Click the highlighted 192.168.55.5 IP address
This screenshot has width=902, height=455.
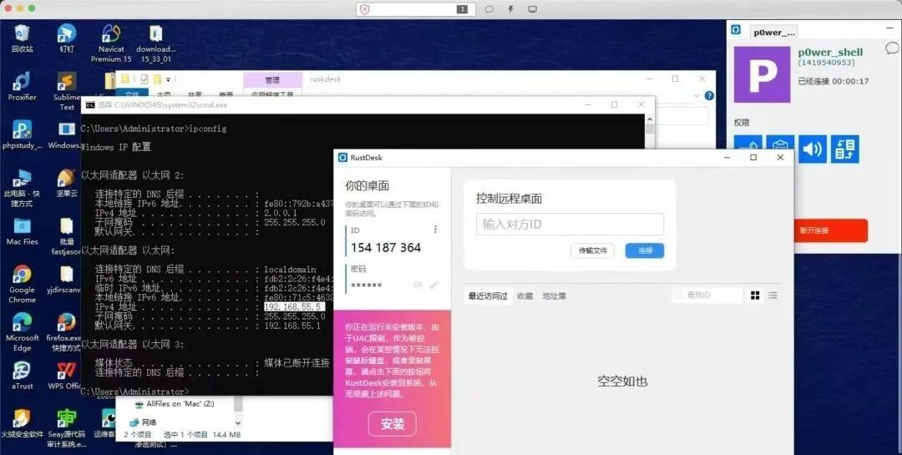point(293,306)
